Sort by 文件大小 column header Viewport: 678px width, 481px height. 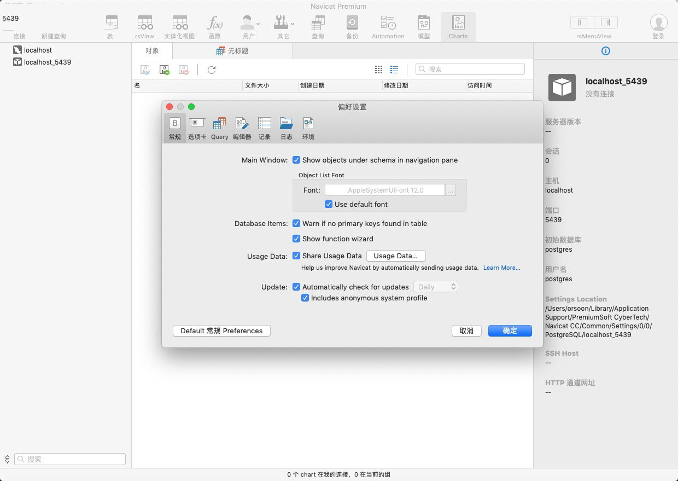tap(270, 85)
